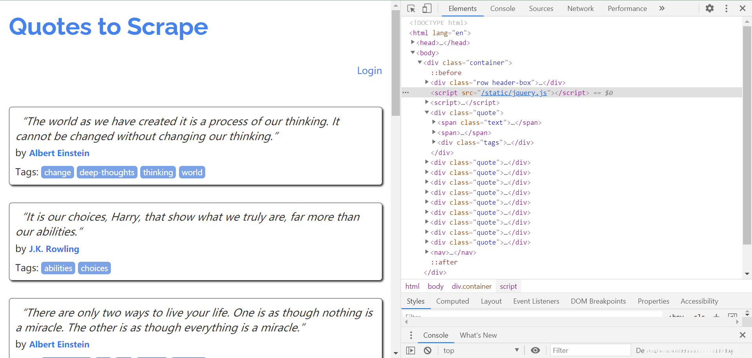This screenshot has width=752, height=358.
Task: Click the clear console icon
Action: pyautogui.click(x=428, y=351)
